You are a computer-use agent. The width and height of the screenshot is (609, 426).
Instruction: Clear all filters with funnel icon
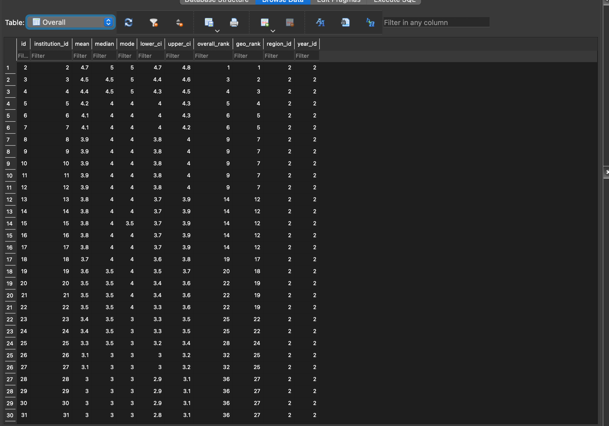point(154,22)
